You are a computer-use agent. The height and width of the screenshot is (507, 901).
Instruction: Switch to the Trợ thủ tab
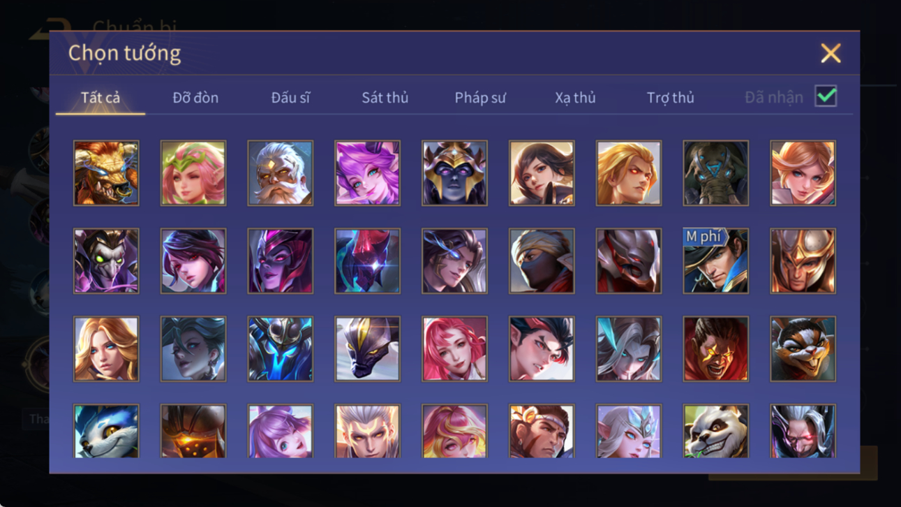tap(670, 98)
